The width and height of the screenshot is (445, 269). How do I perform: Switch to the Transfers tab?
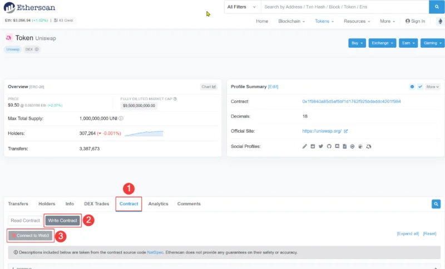(x=18, y=204)
